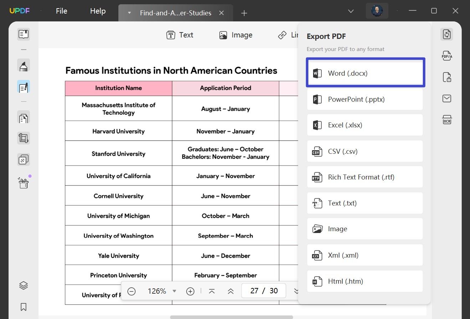The height and width of the screenshot is (319, 470).
Task: Click the page number input field
Action: [x=264, y=291]
